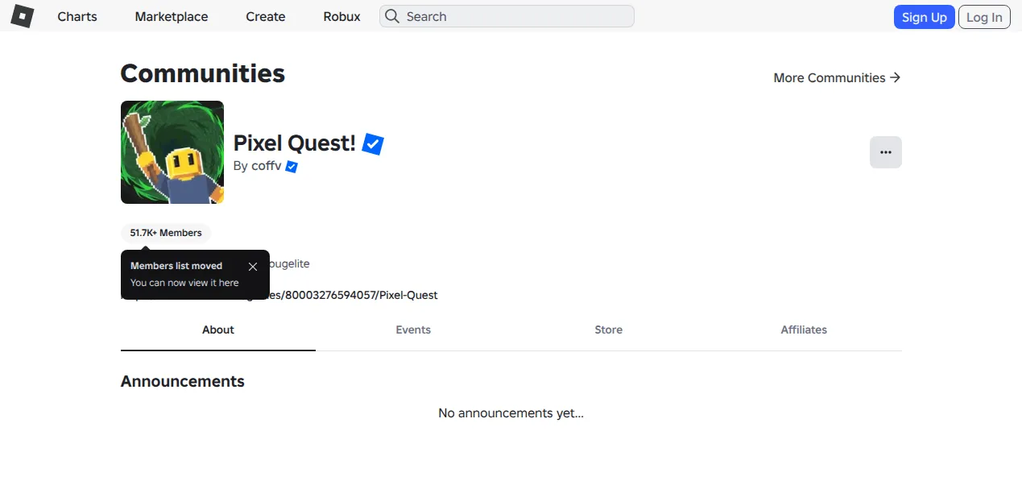This screenshot has width=1022, height=481.
Task: Open the 51.7K+ Members pill
Action: coord(166,233)
